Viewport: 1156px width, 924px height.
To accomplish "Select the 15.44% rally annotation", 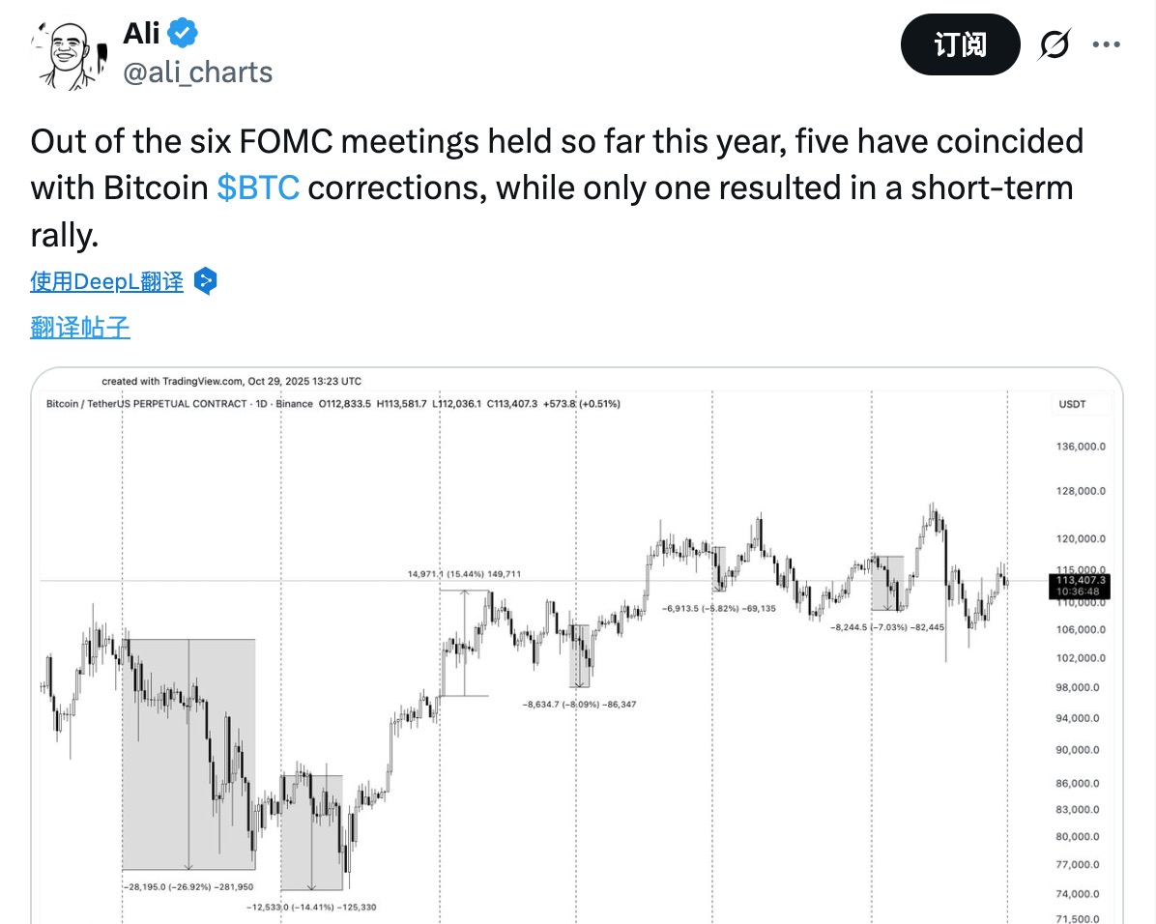I will [463, 574].
